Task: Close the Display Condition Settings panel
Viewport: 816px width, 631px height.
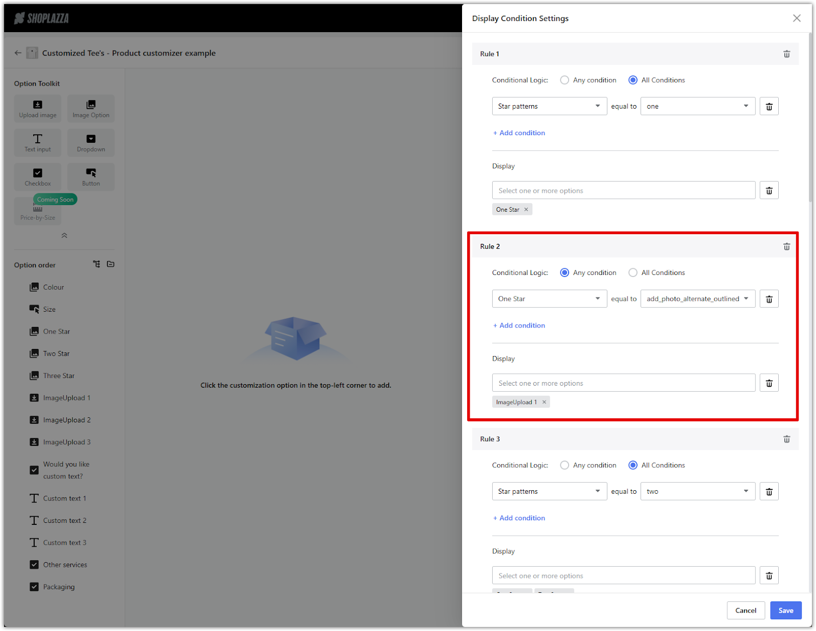Action: click(797, 18)
